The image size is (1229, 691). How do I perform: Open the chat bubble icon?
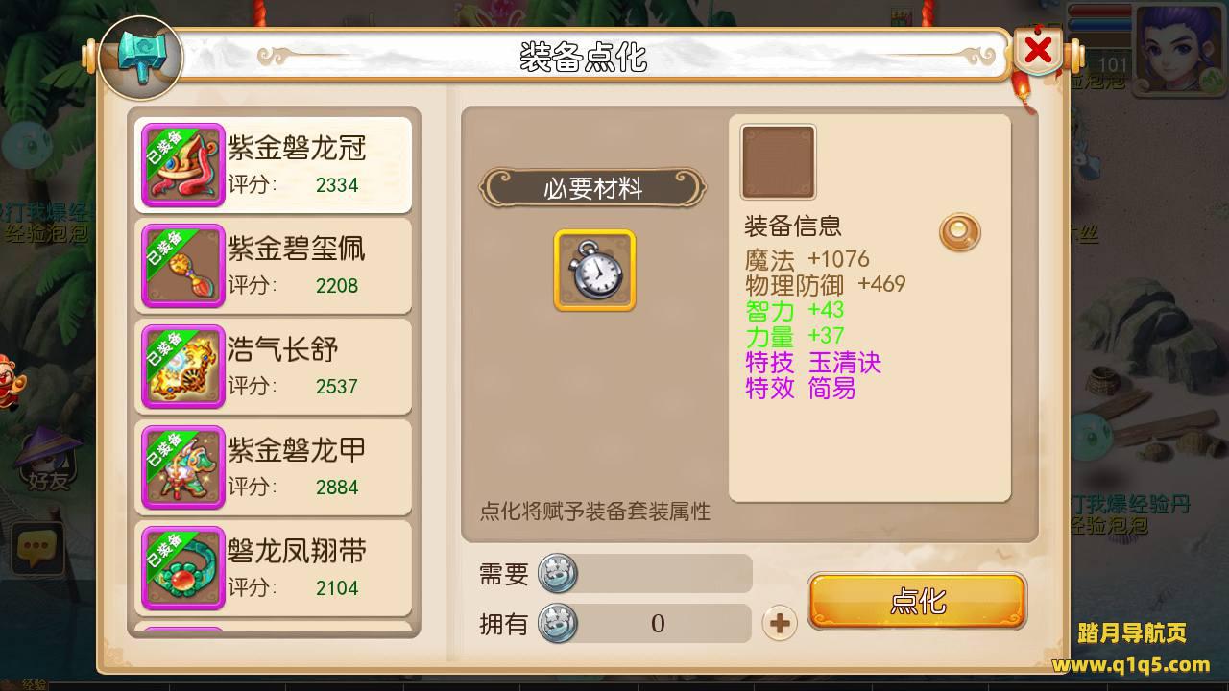click(x=36, y=550)
